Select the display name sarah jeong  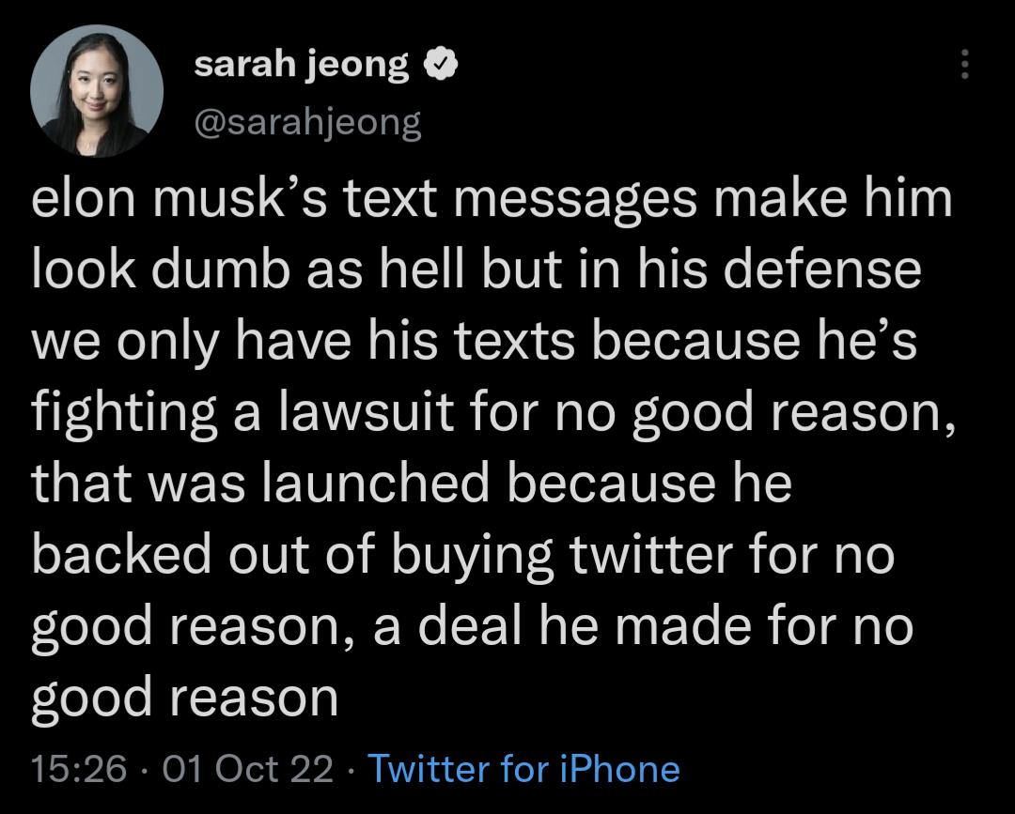(x=302, y=64)
